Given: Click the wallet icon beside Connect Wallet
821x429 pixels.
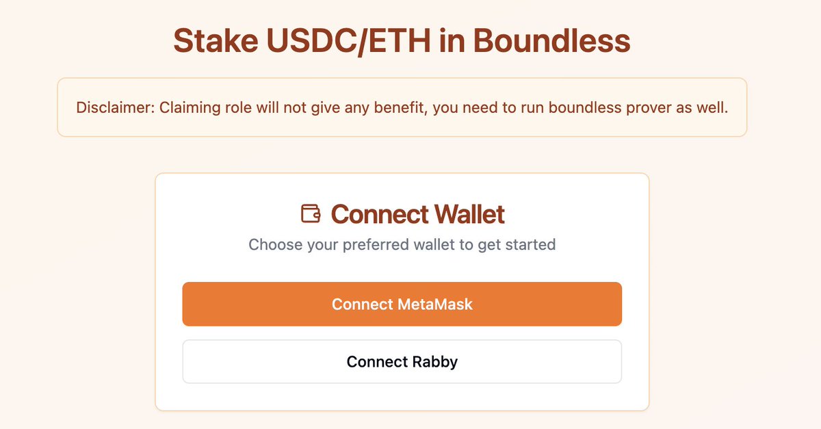Looking at the screenshot, I should coord(311,213).
